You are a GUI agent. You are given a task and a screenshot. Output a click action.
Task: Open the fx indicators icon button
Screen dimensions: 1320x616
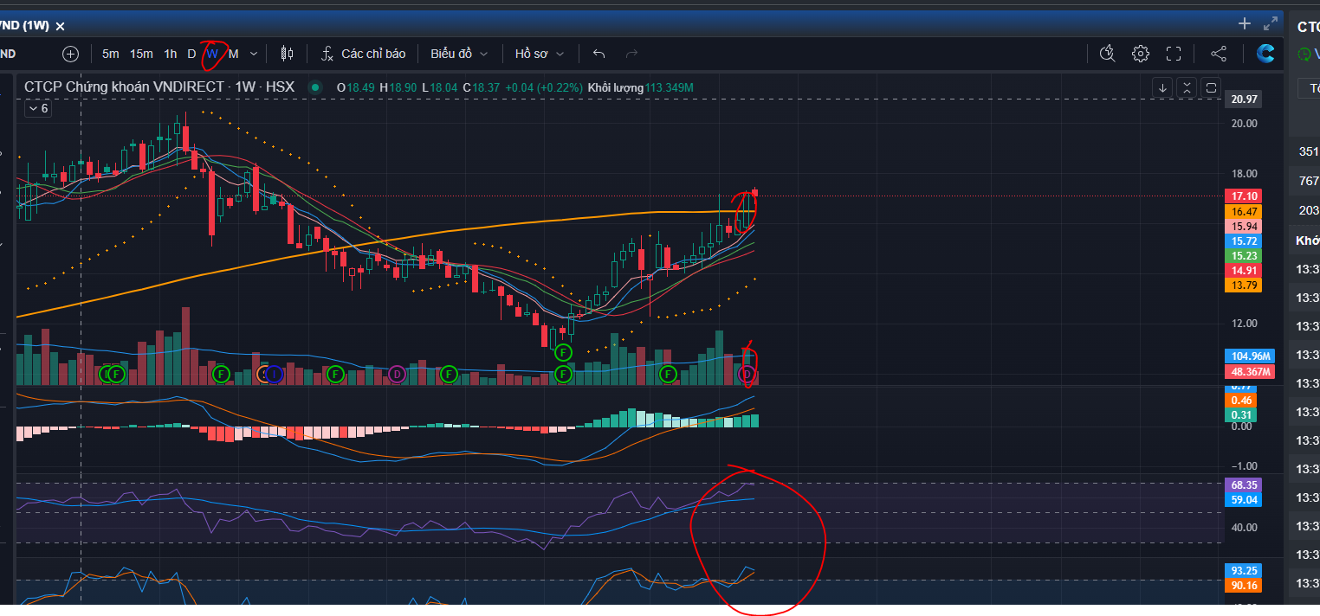(x=327, y=54)
